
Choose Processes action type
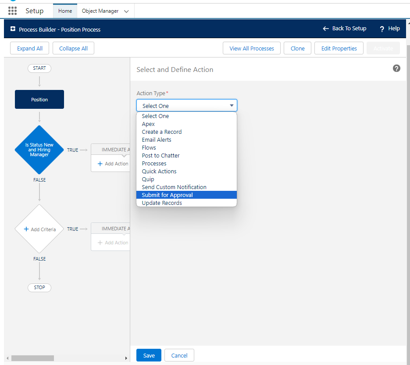click(x=186, y=164)
